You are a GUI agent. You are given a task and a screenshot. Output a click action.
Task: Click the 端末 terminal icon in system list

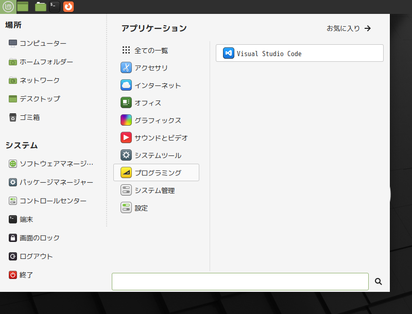pyautogui.click(x=12, y=219)
